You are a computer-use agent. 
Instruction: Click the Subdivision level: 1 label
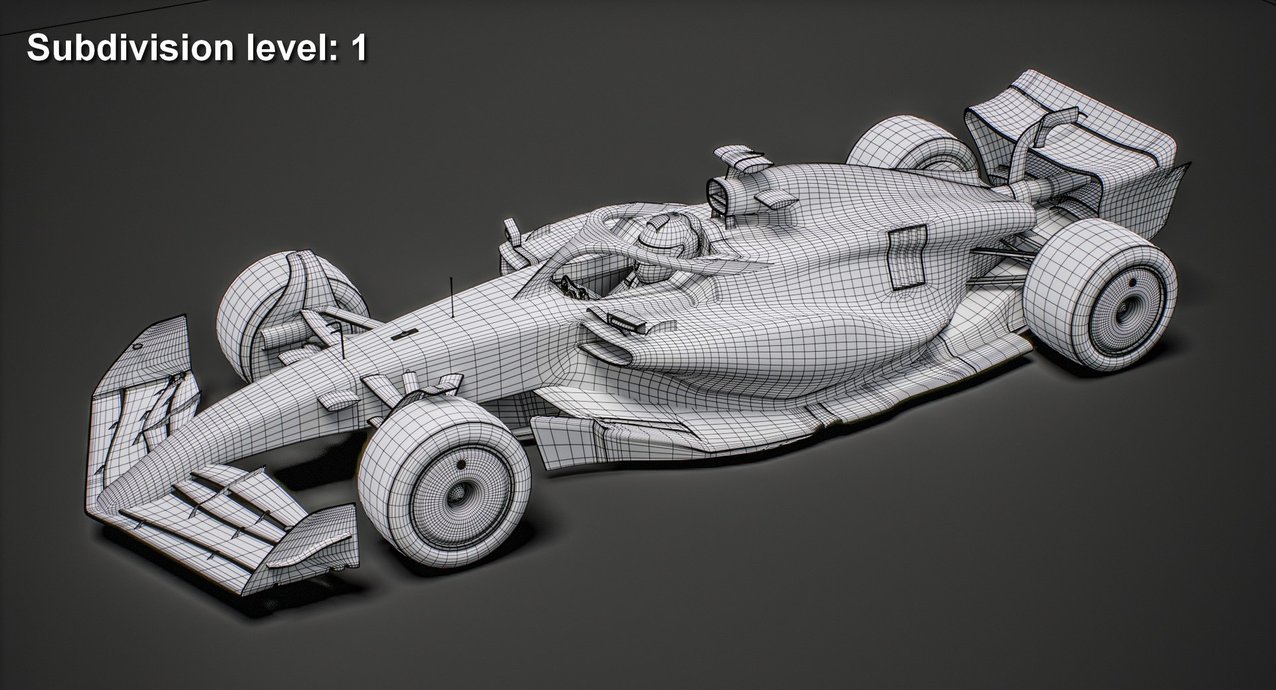coord(197,49)
